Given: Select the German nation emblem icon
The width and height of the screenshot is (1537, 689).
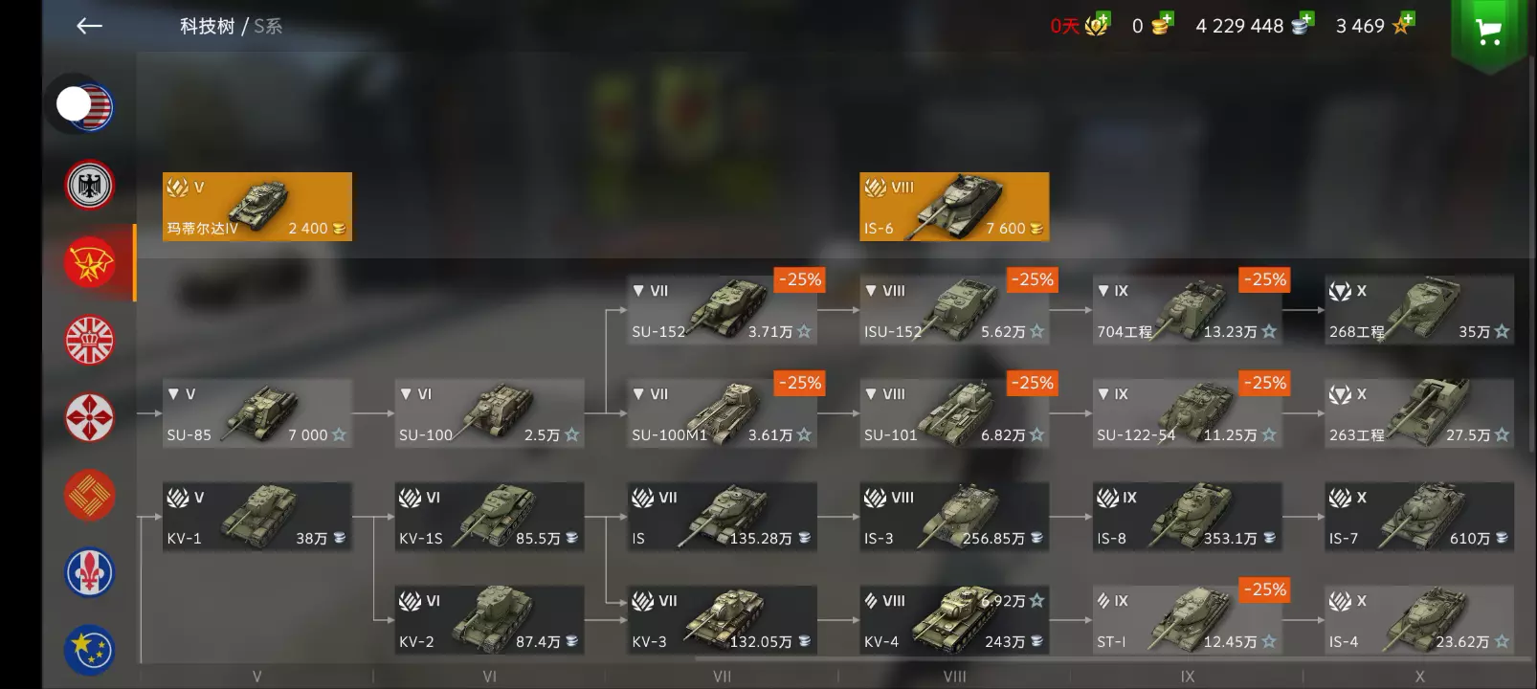Looking at the screenshot, I should click(89, 185).
